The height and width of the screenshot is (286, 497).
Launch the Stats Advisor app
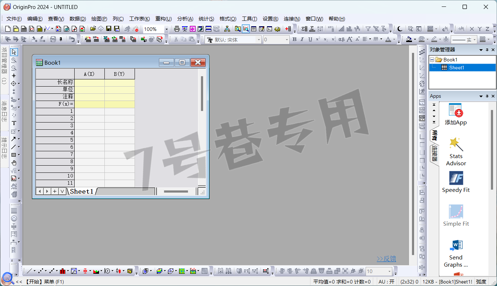point(456,152)
